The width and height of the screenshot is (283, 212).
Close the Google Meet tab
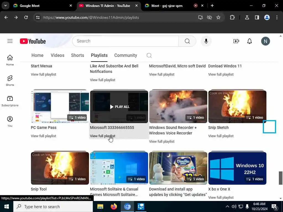click(x=71, y=6)
